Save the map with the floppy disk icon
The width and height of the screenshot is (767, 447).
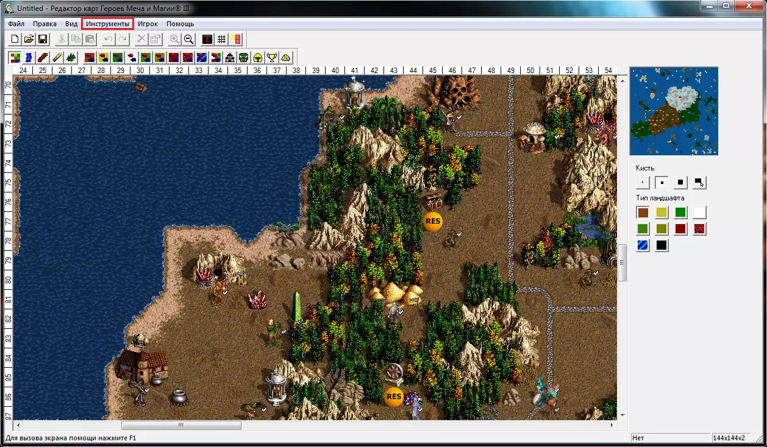(x=43, y=39)
